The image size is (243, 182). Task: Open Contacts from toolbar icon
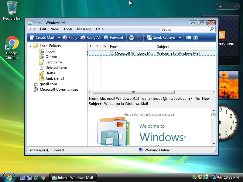point(188,38)
